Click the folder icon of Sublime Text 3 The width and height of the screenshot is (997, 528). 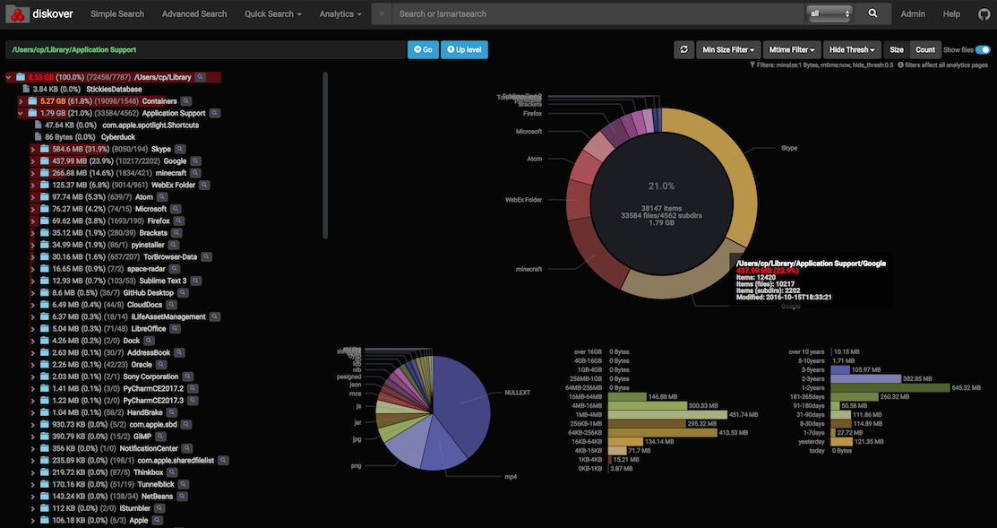[45, 281]
